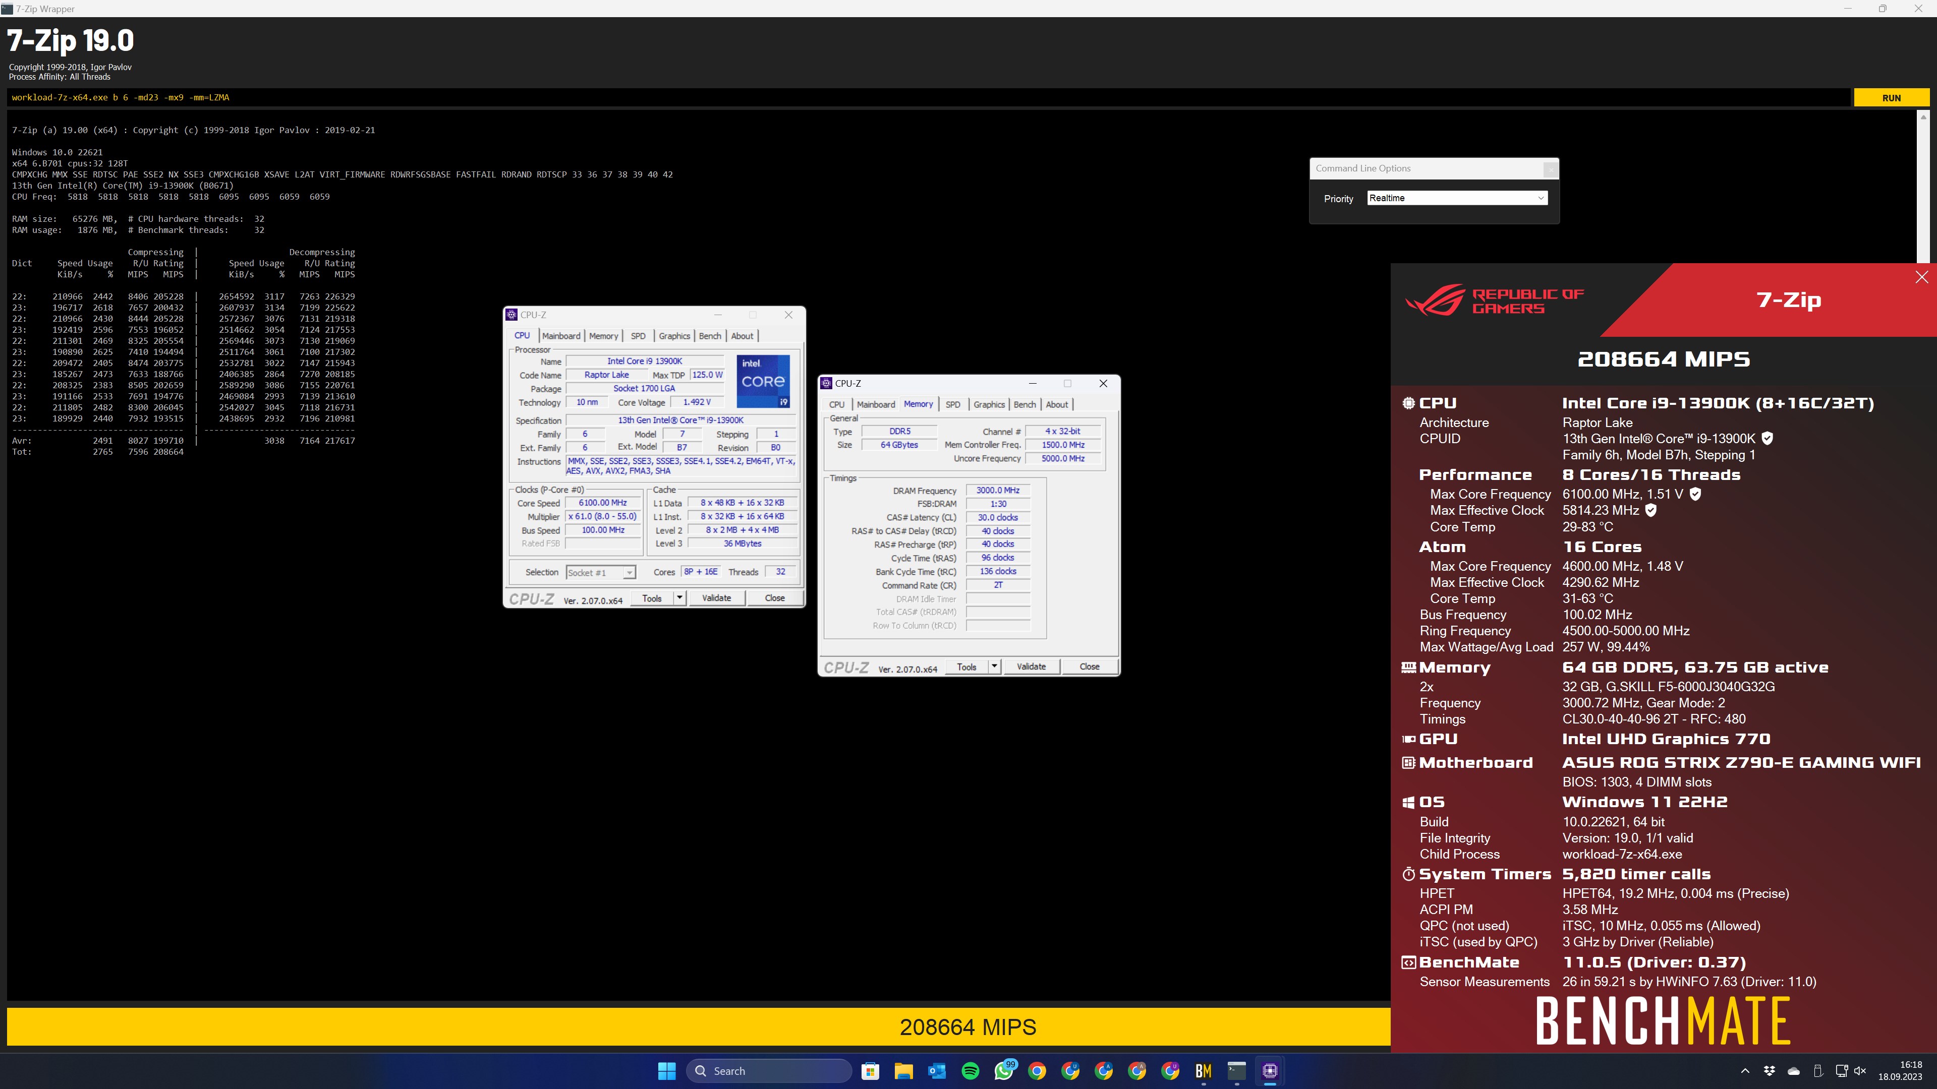1937x1089 pixels.
Task: Click Close button in CPU-Z memory timings window
Action: tap(1089, 667)
